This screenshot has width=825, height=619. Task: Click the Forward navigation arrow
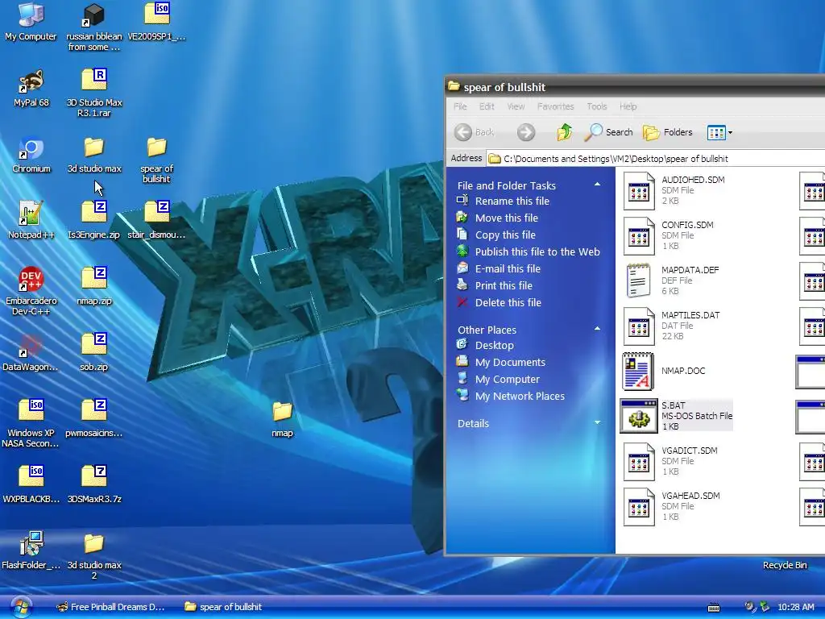click(x=525, y=132)
